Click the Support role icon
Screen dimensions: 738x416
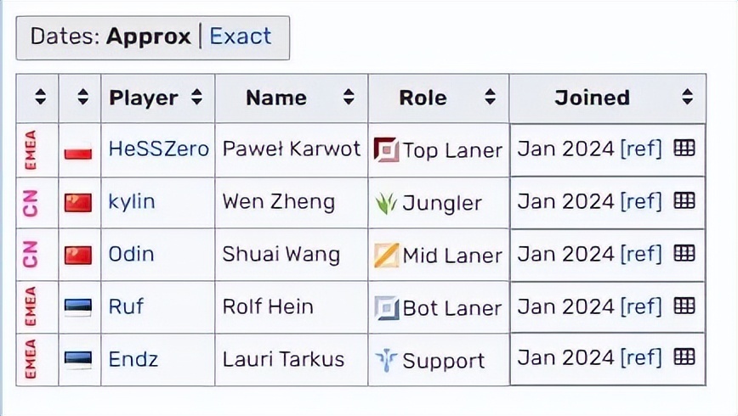[x=386, y=360]
